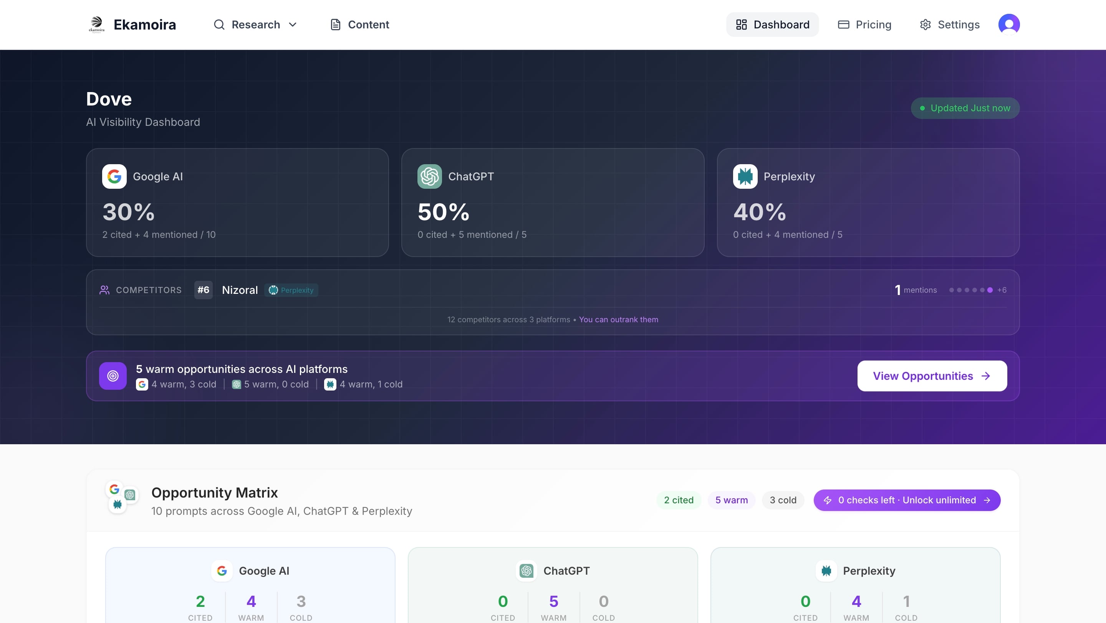Click the ChatGPT icon on the 50% card
The width and height of the screenshot is (1106, 623).
[x=429, y=176]
